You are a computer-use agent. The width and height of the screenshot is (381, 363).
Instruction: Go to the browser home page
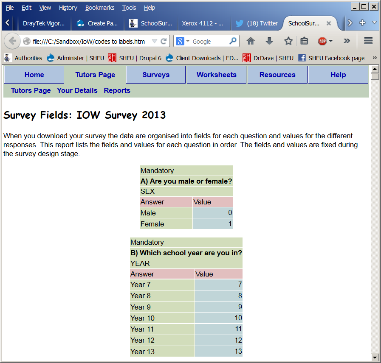pyautogui.click(x=251, y=41)
